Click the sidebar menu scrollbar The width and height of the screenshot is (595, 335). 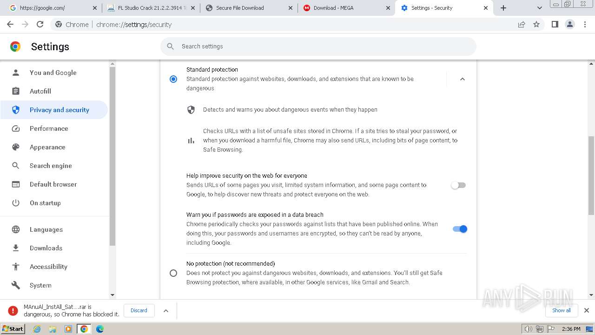click(x=112, y=156)
